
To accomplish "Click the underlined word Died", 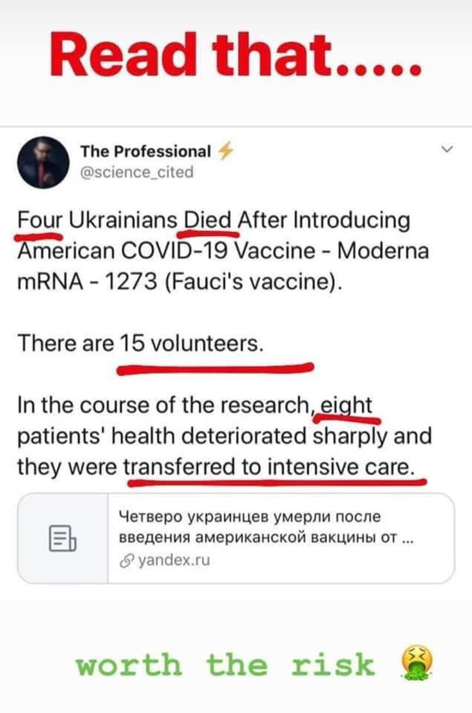I will tap(207, 220).
